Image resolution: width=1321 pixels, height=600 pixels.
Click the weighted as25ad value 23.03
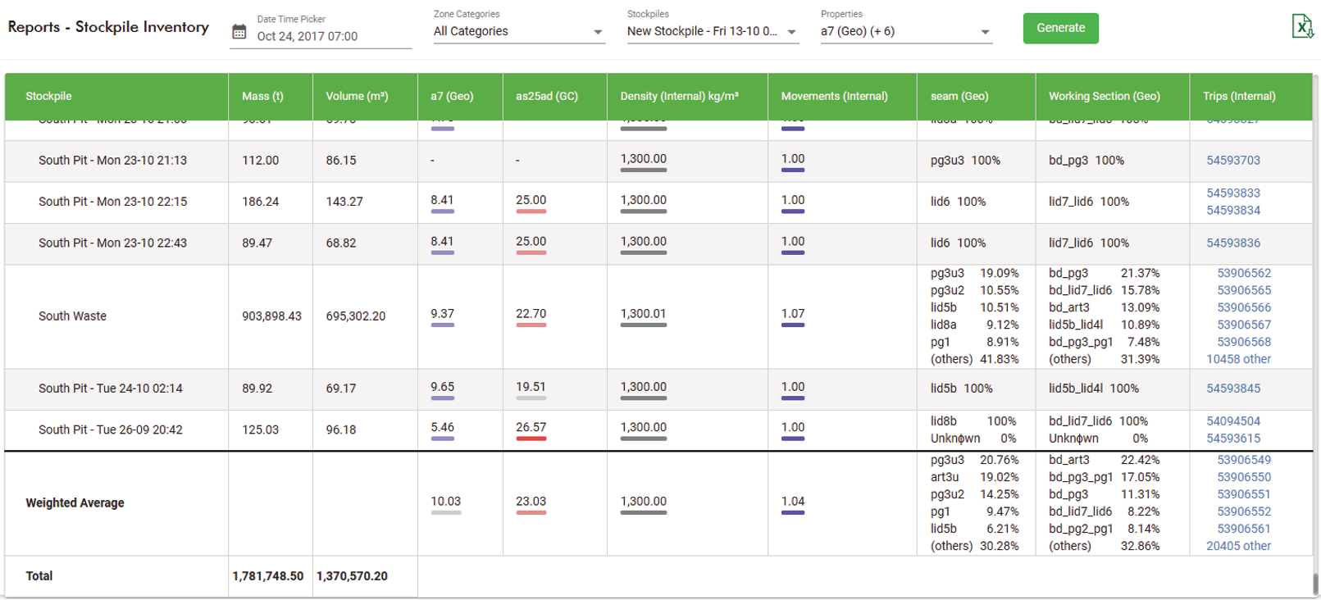(531, 502)
